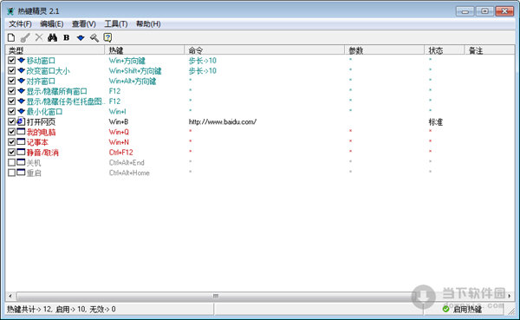Screen dimensions: 520x320
Task: Select the Win+B hotkey cell
Action: 119,121
